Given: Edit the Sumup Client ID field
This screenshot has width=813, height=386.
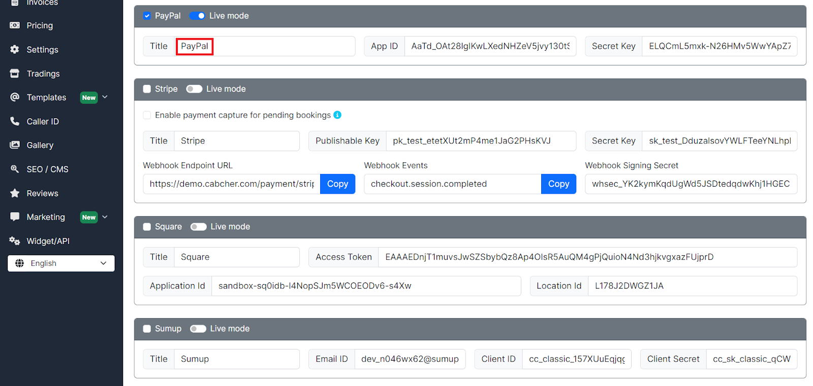Looking at the screenshot, I should coord(577,359).
